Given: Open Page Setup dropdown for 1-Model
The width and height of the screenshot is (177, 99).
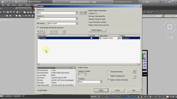Looking at the screenshot, I should tap(118, 38).
